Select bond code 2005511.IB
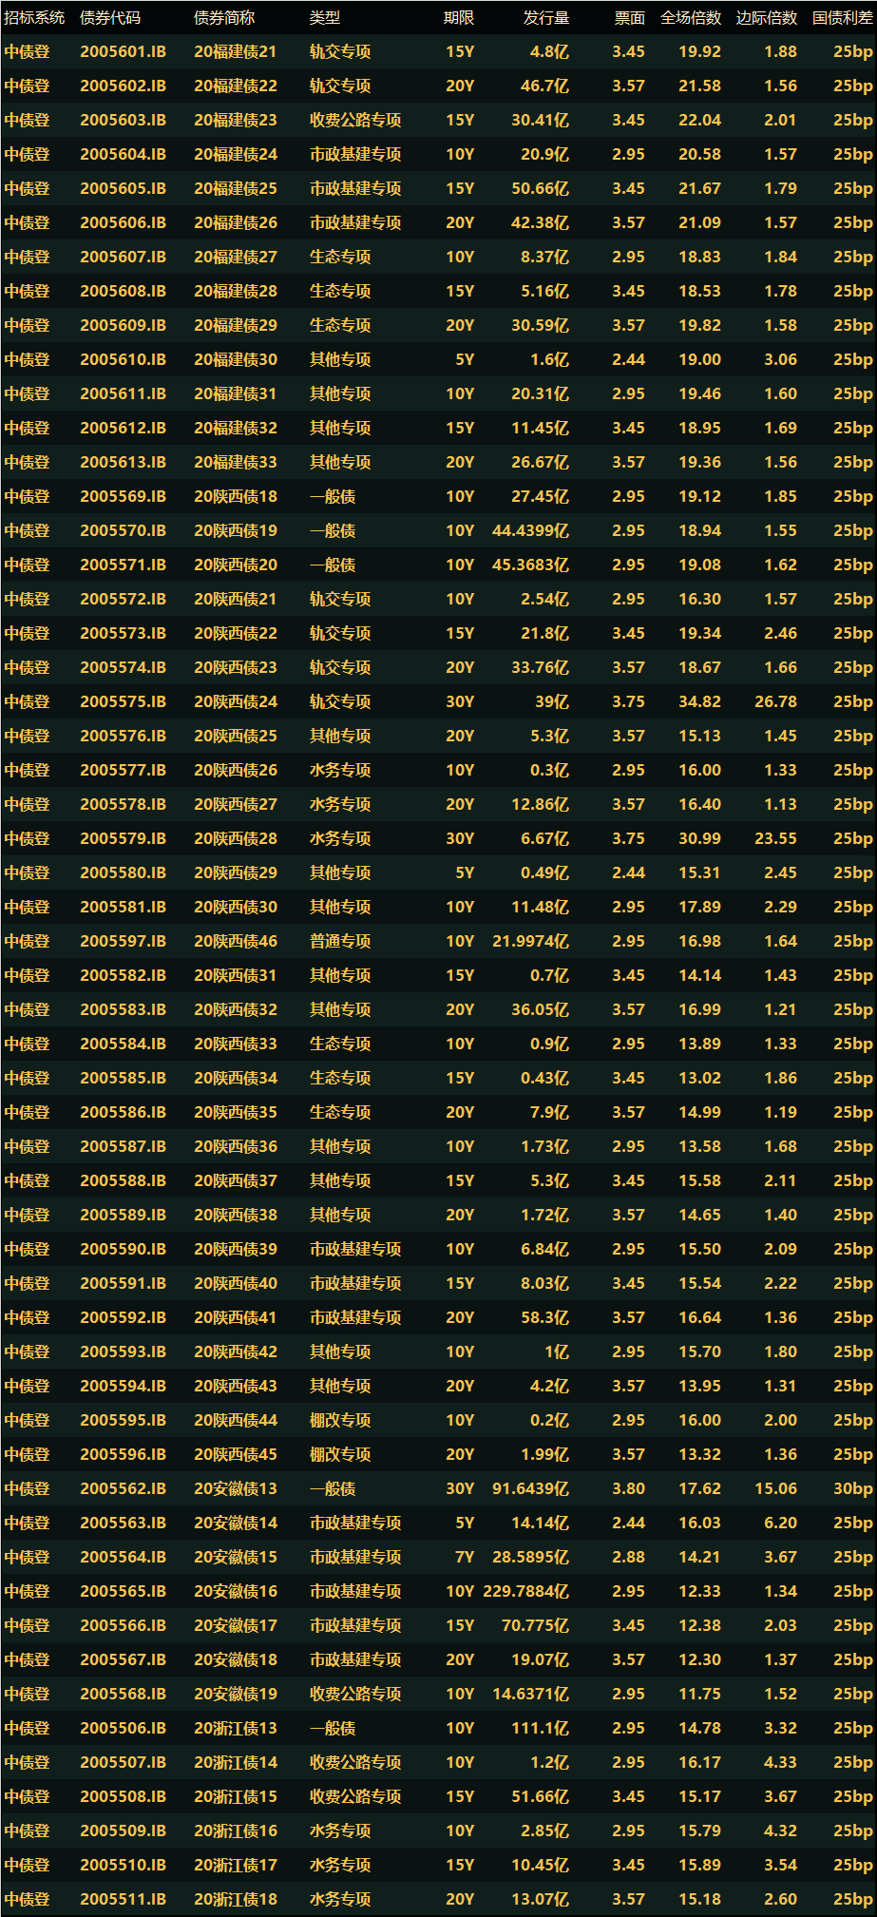 pos(123,1900)
